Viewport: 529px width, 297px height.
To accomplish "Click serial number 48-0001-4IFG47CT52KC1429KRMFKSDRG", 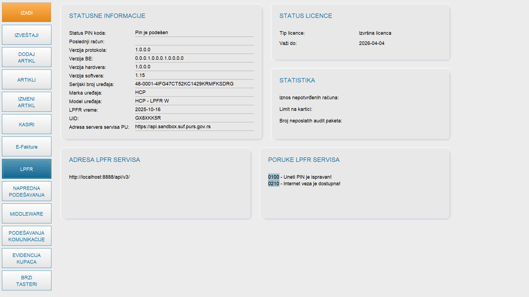I will pyautogui.click(x=184, y=84).
